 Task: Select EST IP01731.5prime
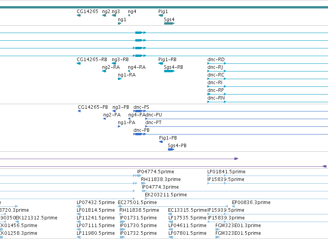coord(138,218)
